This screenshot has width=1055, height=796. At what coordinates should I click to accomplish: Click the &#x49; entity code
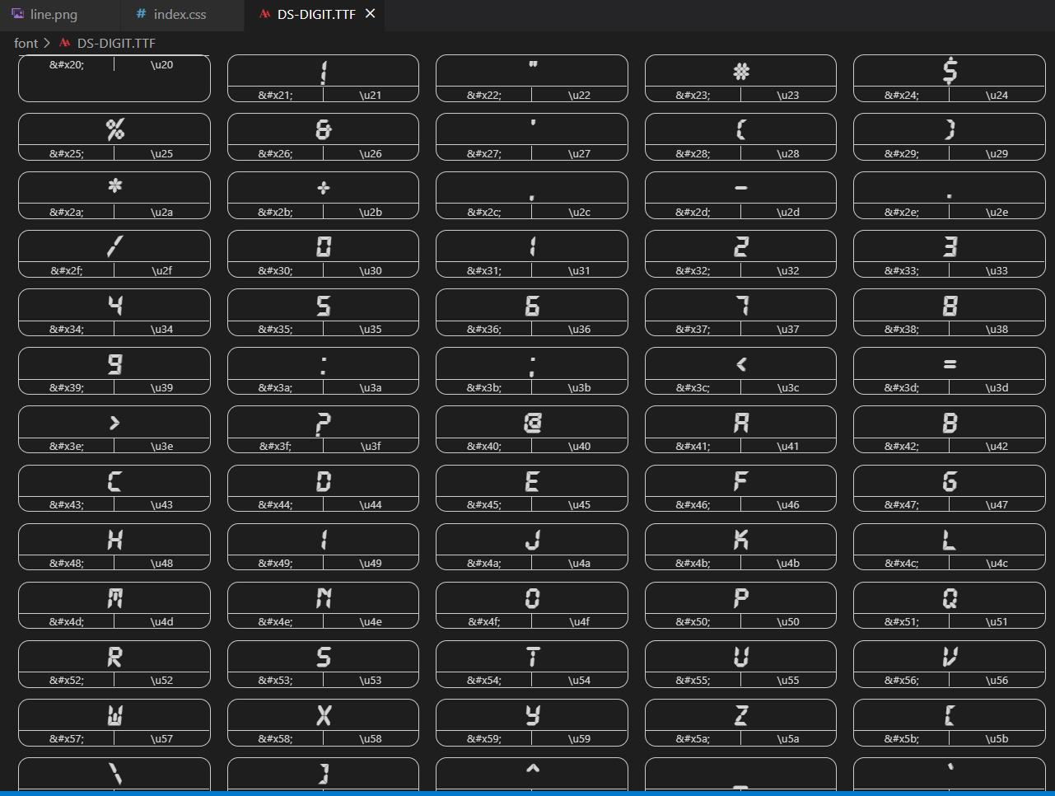point(275,563)
